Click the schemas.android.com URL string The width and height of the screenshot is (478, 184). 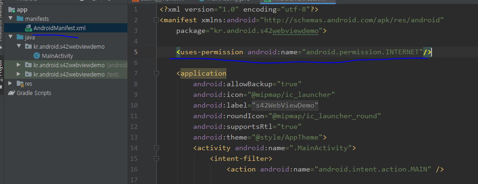pos(352,20)
